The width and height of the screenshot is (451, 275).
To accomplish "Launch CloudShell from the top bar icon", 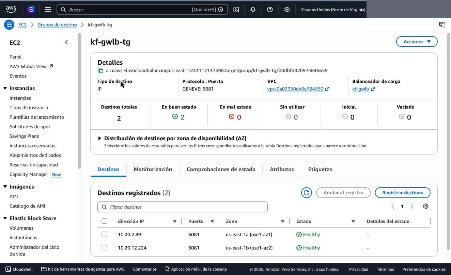I will pyautogui.click(x=236, y=10).
